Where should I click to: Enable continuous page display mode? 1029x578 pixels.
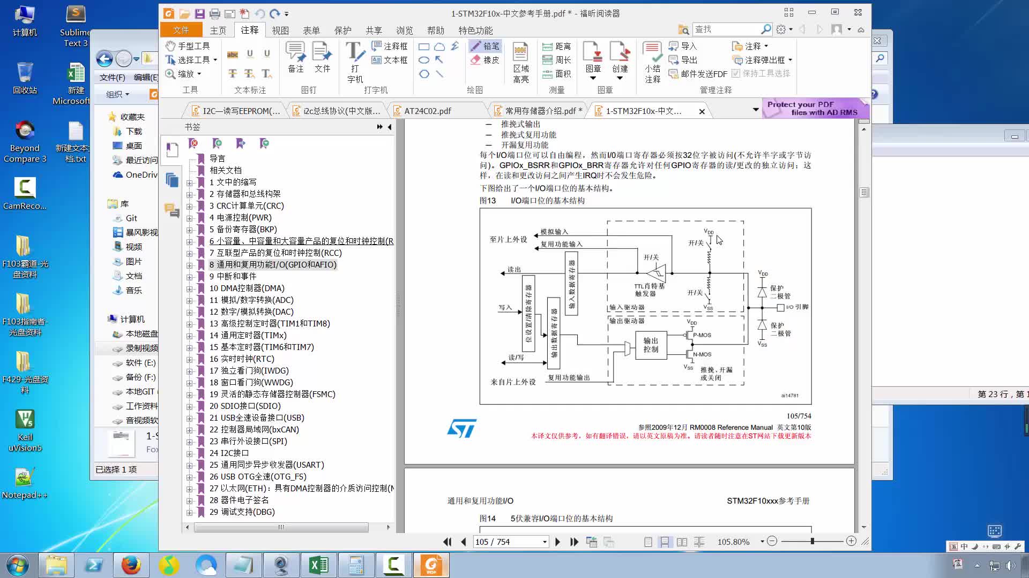[665, 542]
